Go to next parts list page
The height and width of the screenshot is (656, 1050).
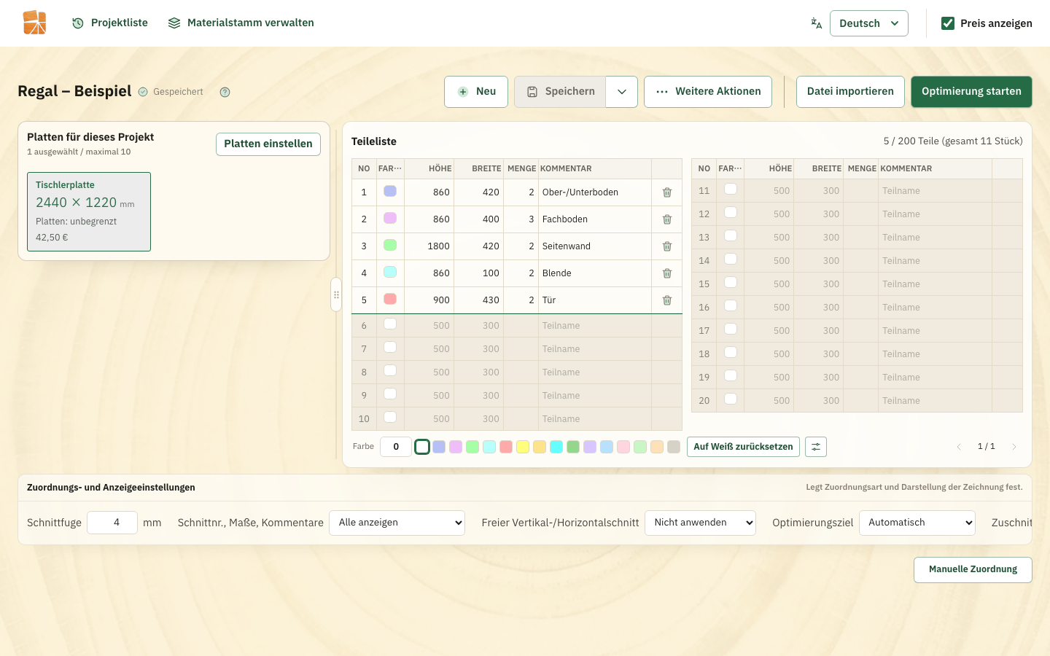click(x=1014, y=447)
